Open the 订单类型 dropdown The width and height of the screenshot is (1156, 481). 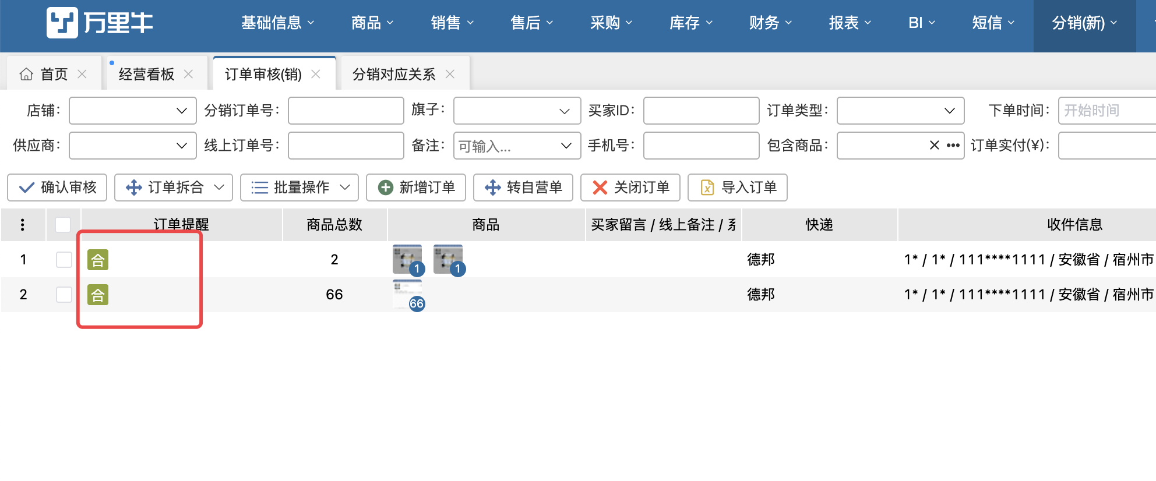pos(901,111)
